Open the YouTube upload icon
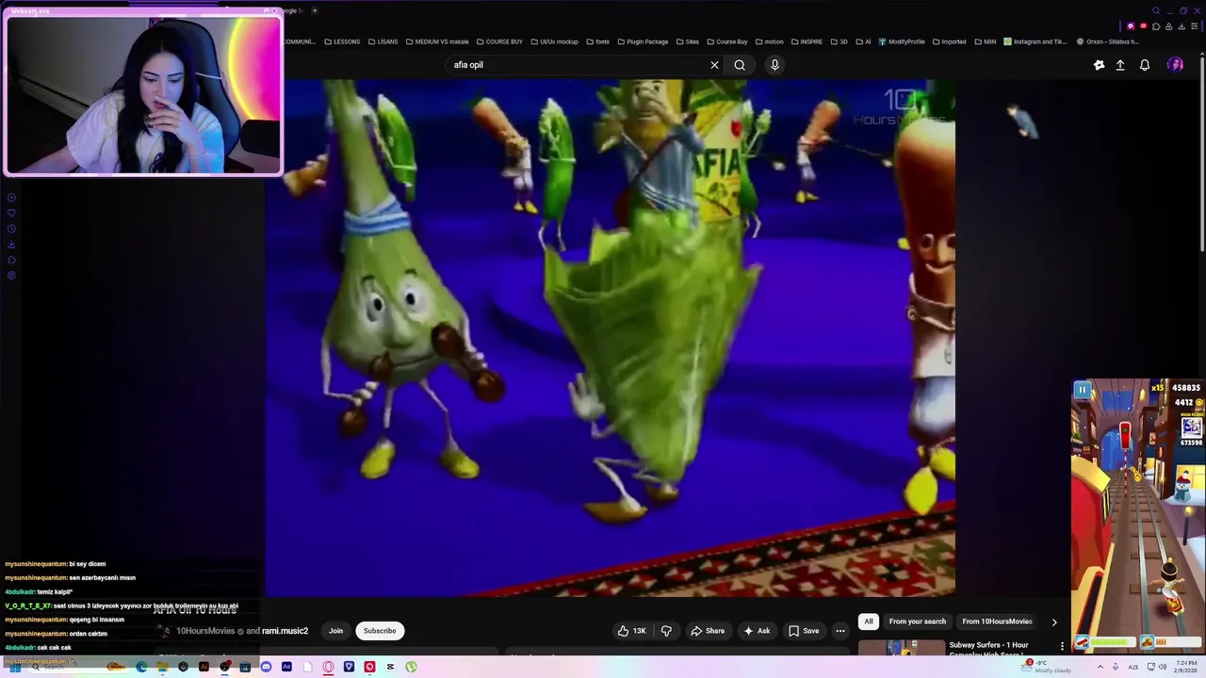Screen dimensions: 1206x678 point(1120,65)
